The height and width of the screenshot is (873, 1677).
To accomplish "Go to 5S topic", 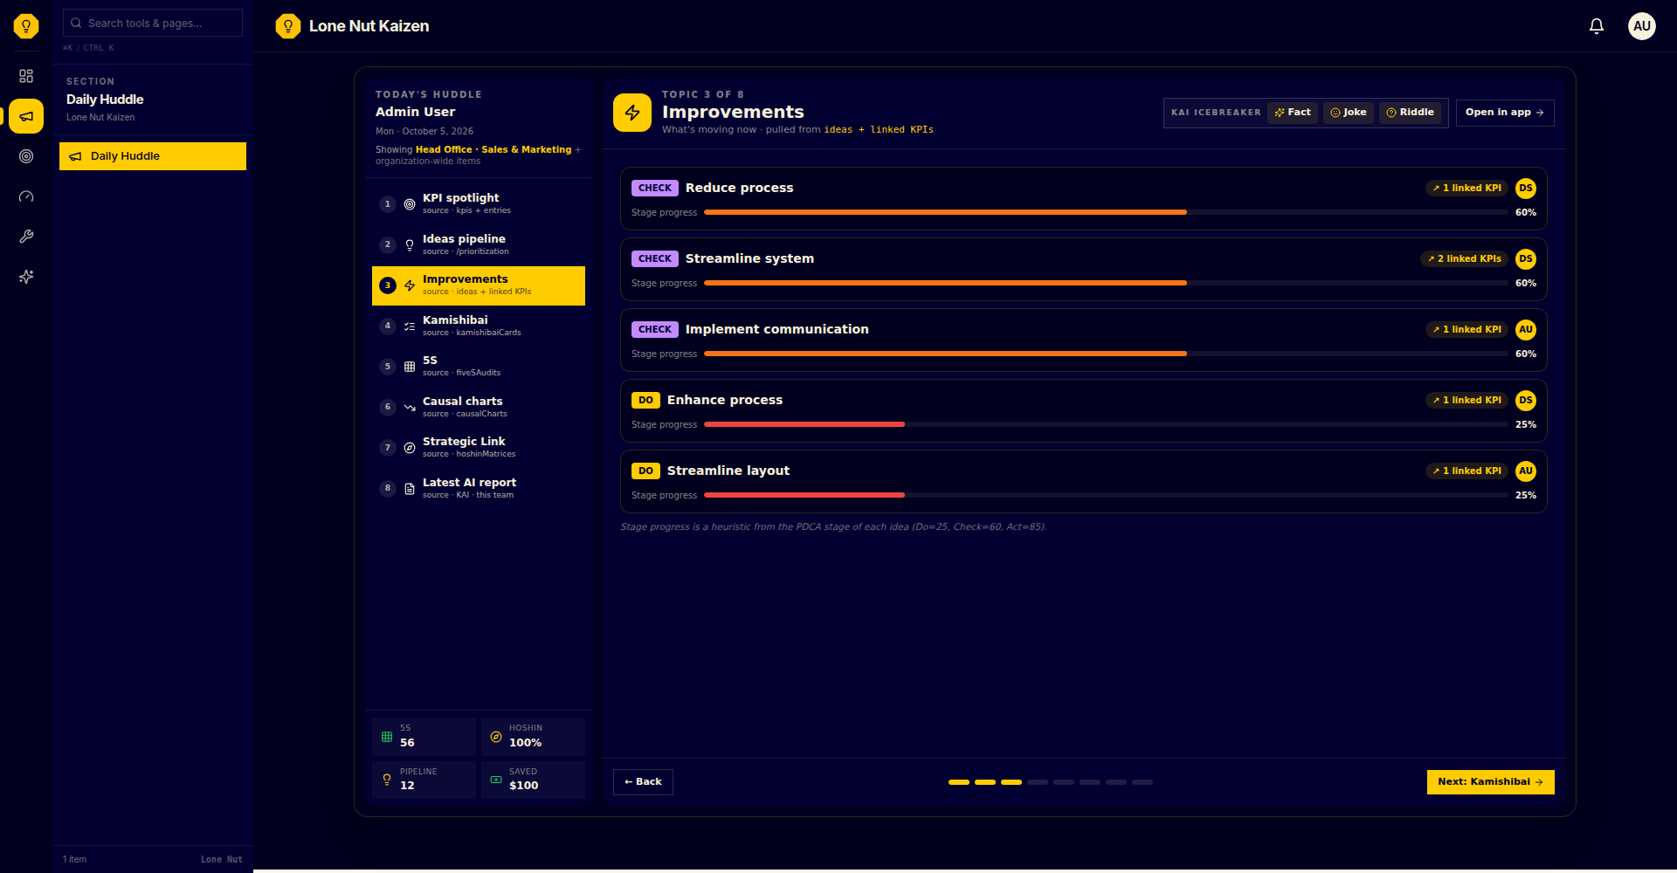I will click(479, 367).
